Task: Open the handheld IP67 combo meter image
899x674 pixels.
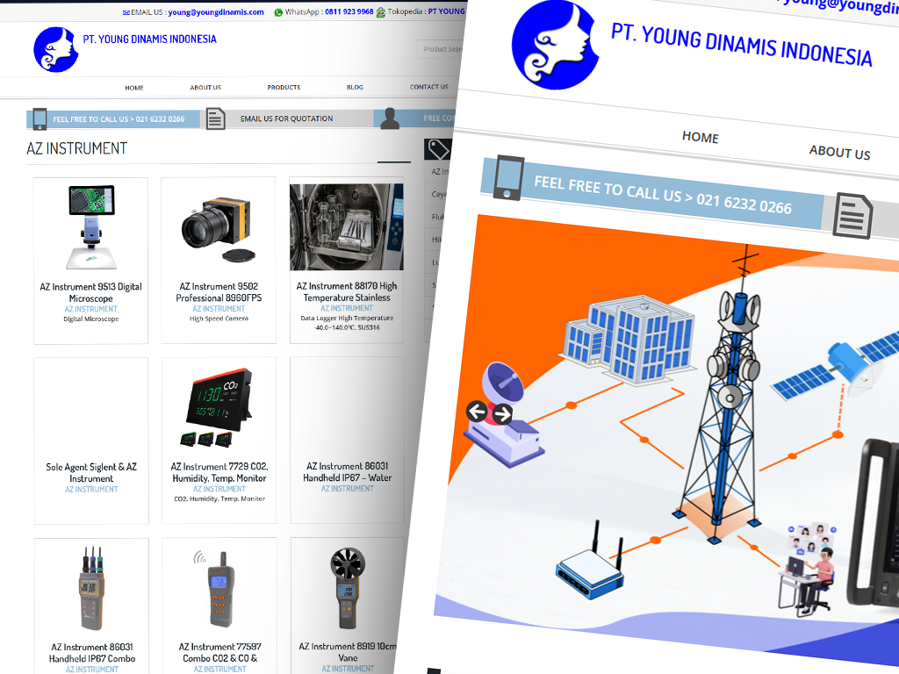Action: click(x=92, y=588)
